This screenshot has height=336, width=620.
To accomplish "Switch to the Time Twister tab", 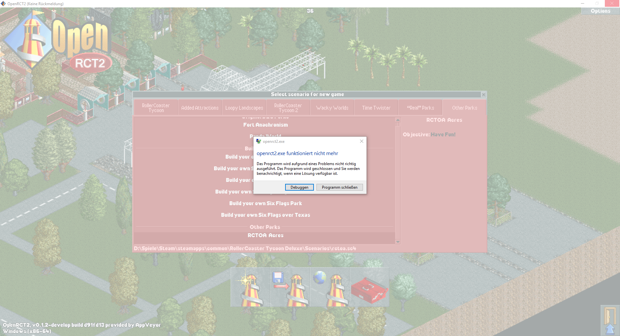I will (376, 108).
